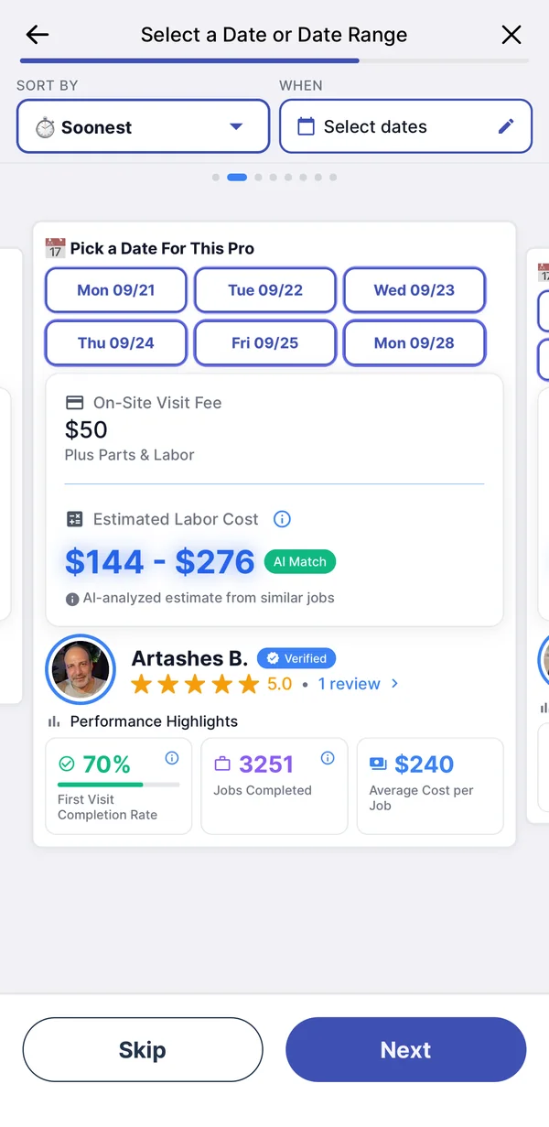Tap the info icon on Jobs Completed card
This screenshot has width=549, height=1127.
[x=328, y=758]
